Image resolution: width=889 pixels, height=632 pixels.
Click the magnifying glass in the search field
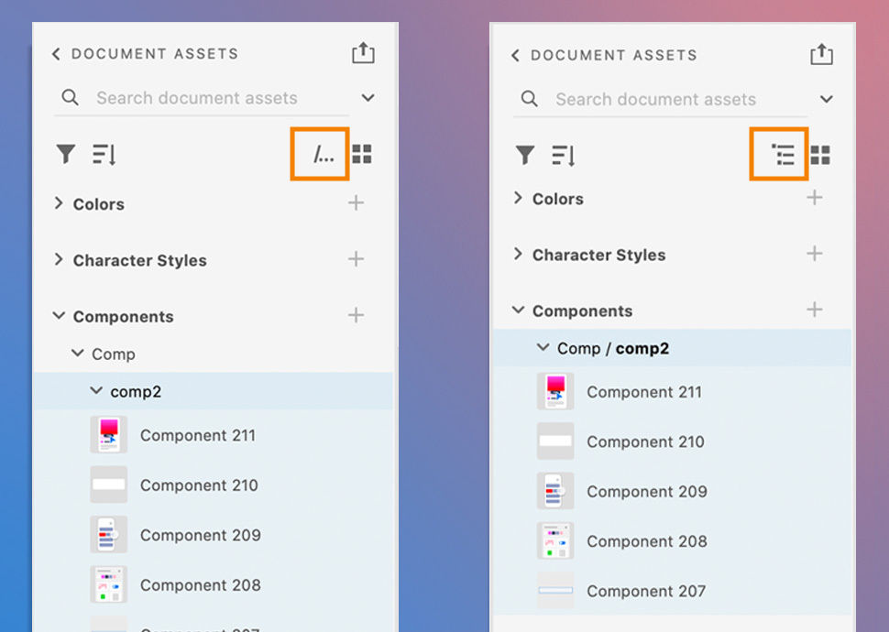pos(71,98)
